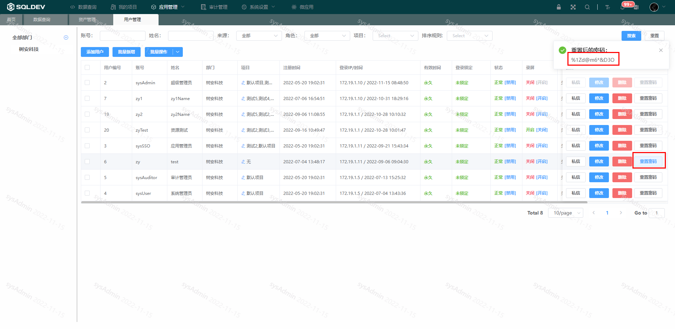Open the lock screen icon
The width and height of the screenshot is (675, 329).
559,7
